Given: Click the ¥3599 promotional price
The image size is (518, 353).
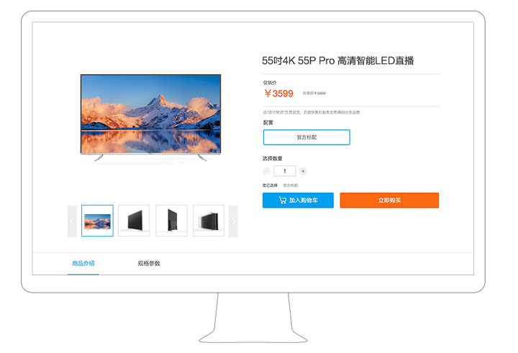Looking at the screenshot, I should pos(279,93).
